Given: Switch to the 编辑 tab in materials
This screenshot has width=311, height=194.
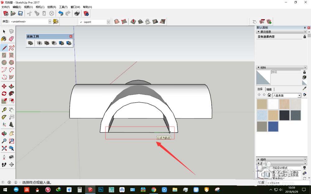Looking at the screenshot, I should click(x=269, y=89).
